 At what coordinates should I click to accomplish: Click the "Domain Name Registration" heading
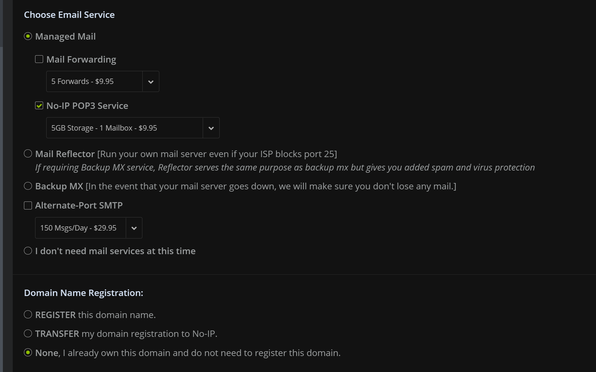pyautogui.click(x=83, y=292)
